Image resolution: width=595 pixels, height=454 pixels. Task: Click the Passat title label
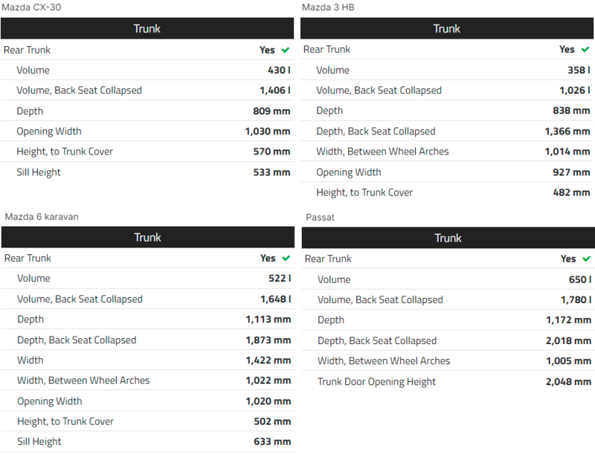tap(320, 217)
